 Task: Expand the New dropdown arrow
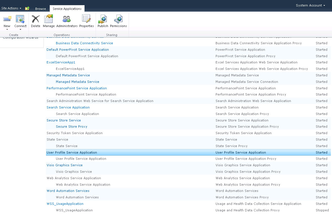[7, 29]
